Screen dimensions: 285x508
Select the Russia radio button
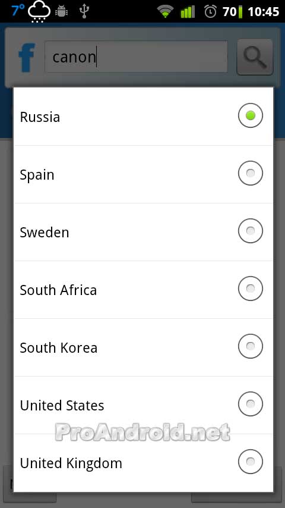[x=251, y=115]
